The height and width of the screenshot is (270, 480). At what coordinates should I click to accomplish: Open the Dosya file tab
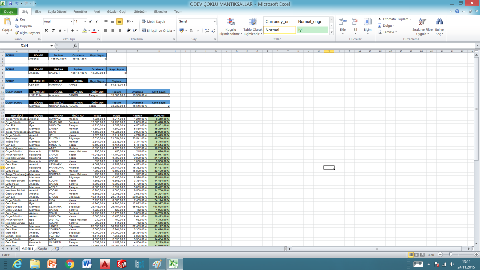pyautogui.click(x=9, y=11)
